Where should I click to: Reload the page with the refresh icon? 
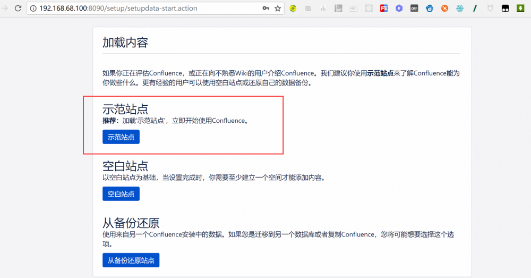[18, 8]
